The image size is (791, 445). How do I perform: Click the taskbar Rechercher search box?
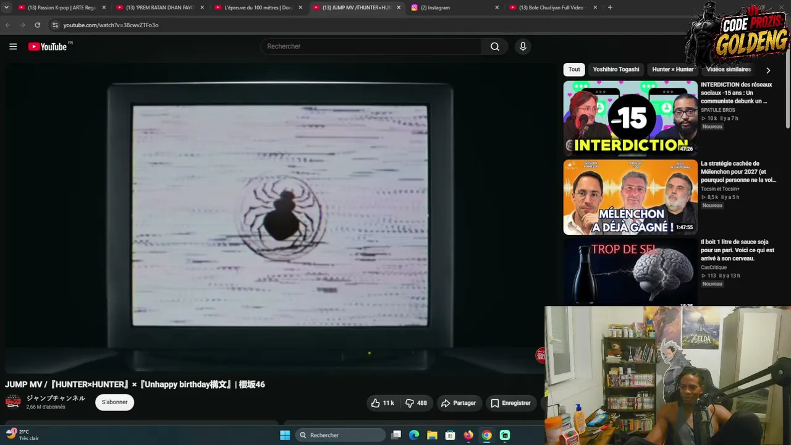(x=341, y=435)
